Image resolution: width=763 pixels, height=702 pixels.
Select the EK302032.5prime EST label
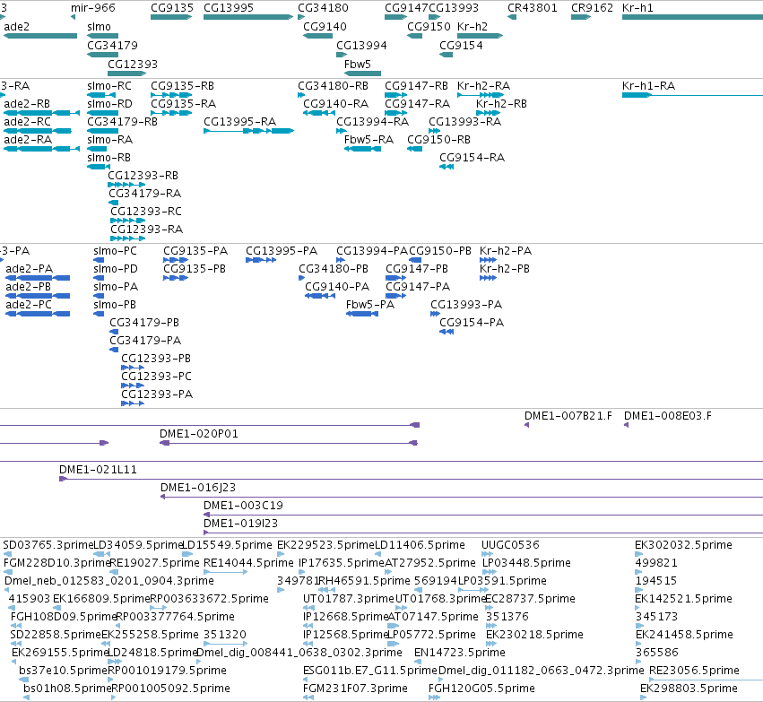coord(684,545)
